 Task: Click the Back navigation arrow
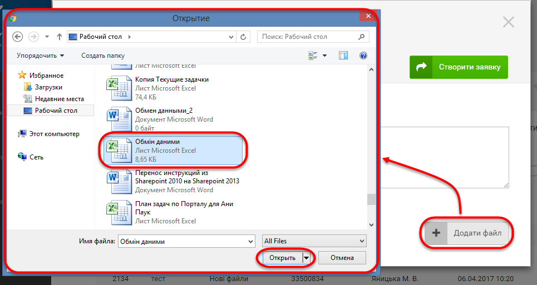(17, 37)
